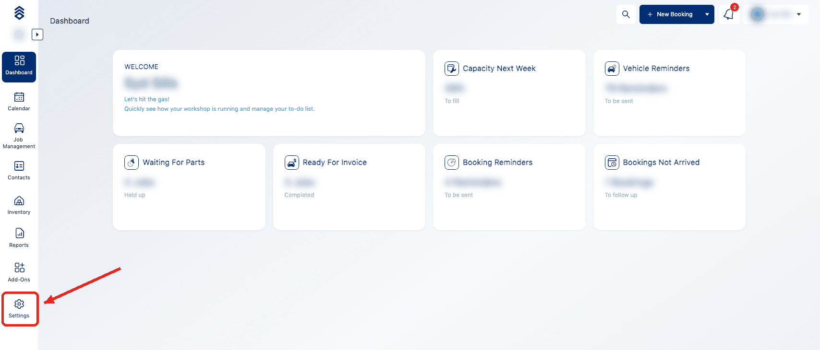Viewport: 820px width, 350px height.
Task: Open the Calendar from the sidebar
Action: 19,102
